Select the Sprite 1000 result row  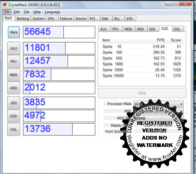point(141,64)
